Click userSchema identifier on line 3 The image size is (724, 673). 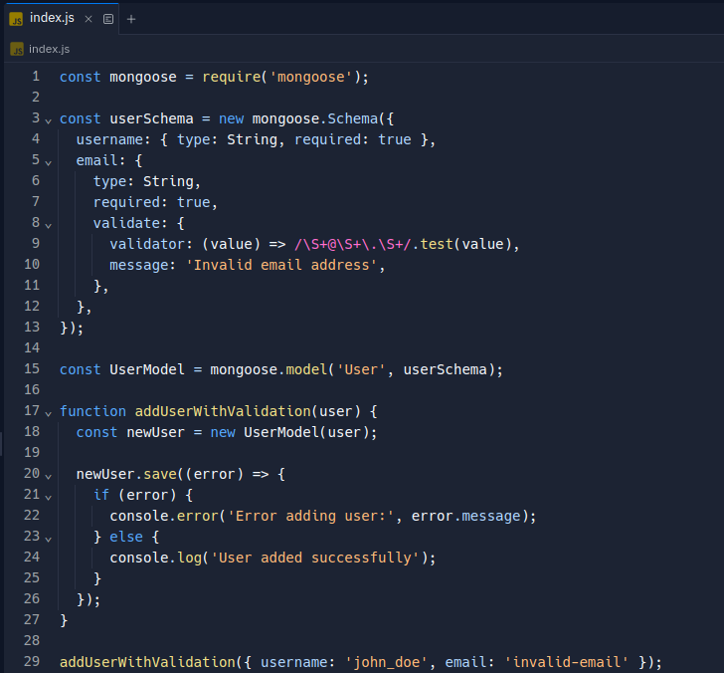(151, 118)
